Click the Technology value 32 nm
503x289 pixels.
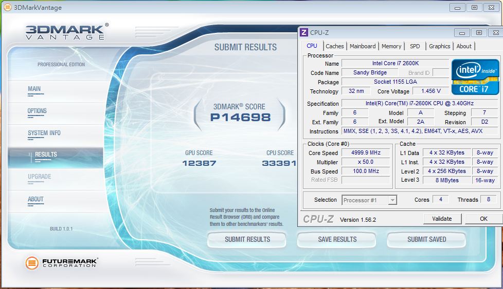356,91
